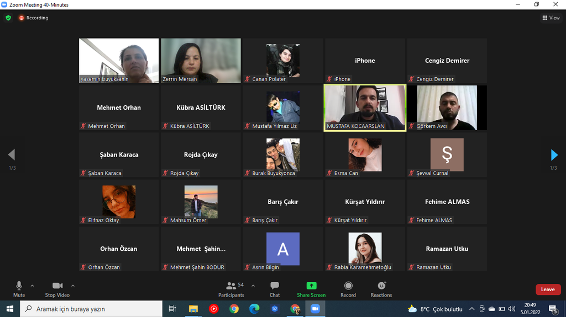The width and height of the screenshot is (566, 317).
Task: Mute the microphone
Action: pyautogui.click(x=19, y=288)
